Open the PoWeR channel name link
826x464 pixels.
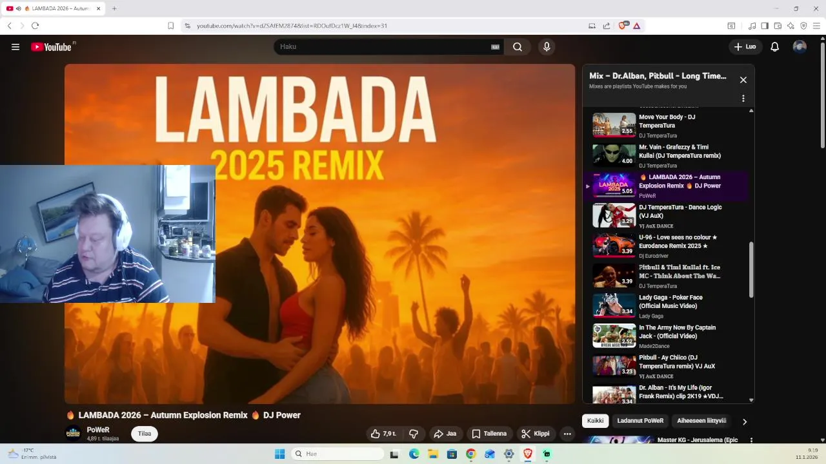[98, 430]
